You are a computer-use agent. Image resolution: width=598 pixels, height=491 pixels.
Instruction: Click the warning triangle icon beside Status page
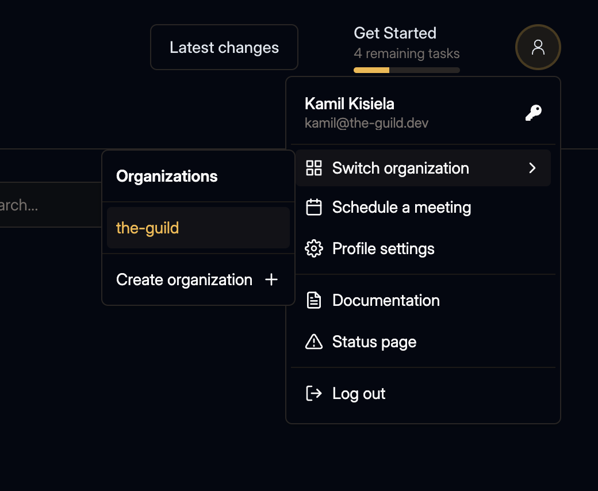[x=314, y=342]
